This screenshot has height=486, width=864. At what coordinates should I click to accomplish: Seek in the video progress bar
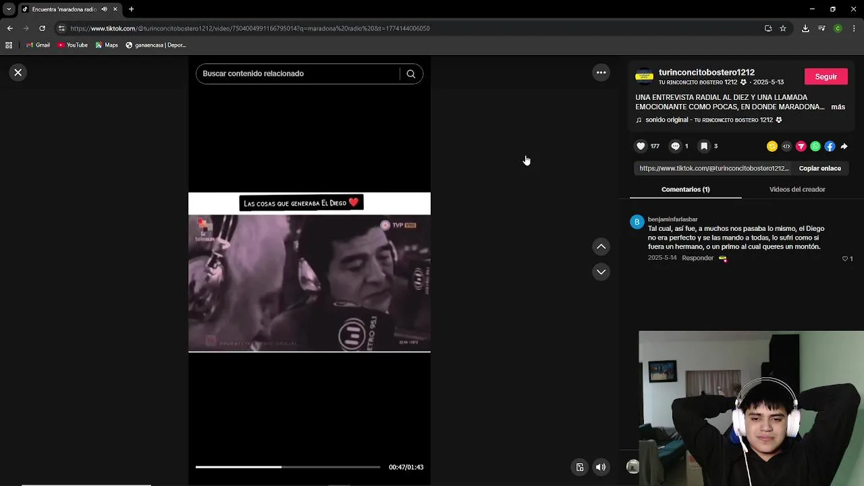(x=288, y=467)
